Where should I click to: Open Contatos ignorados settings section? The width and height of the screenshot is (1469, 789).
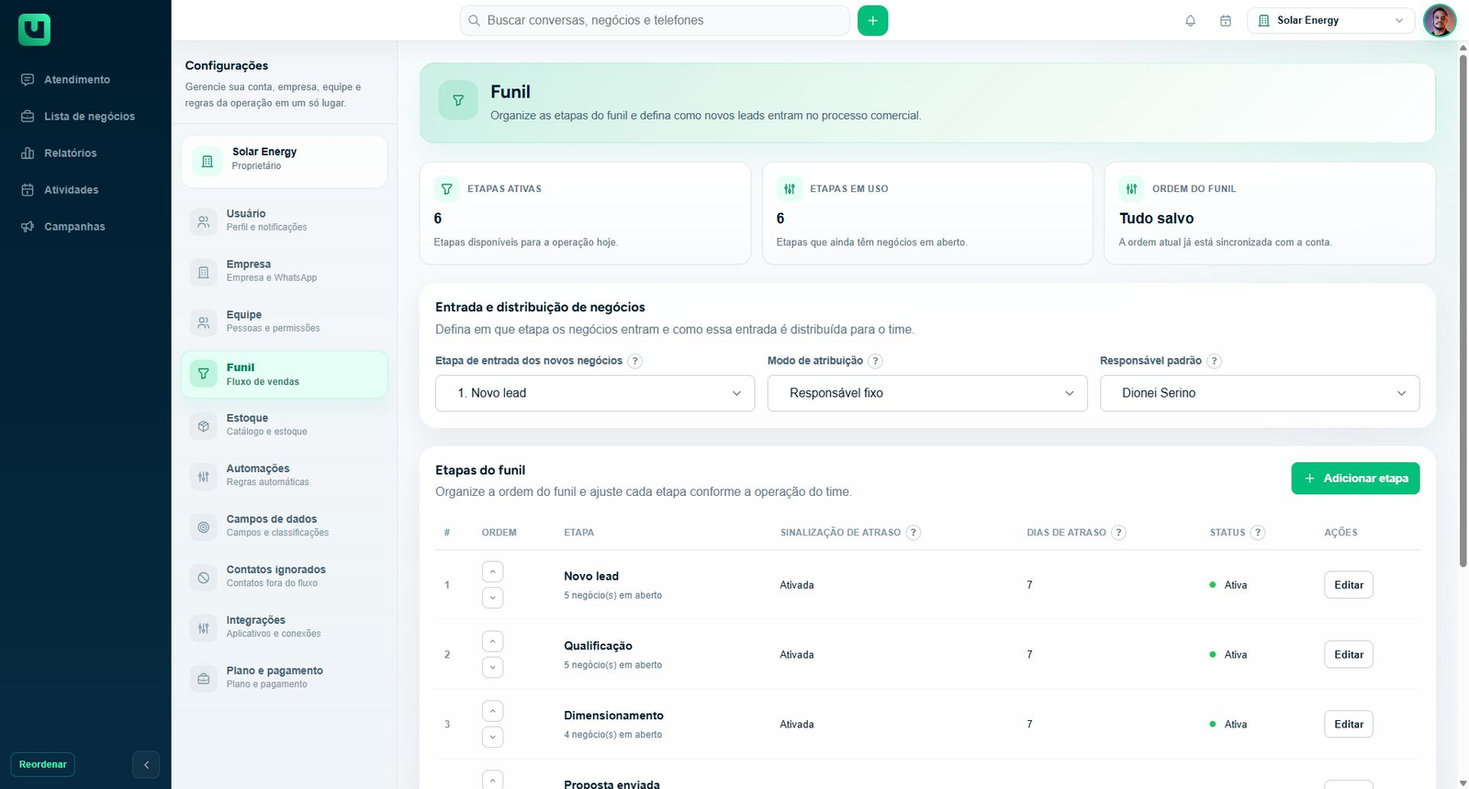284,576
